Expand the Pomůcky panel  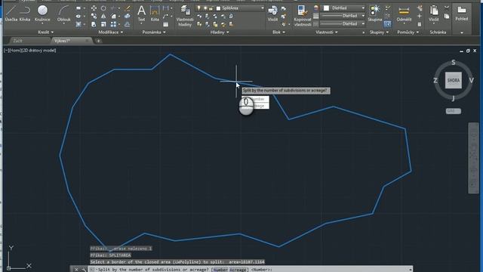pyautogui.click(x=408, y=32)
